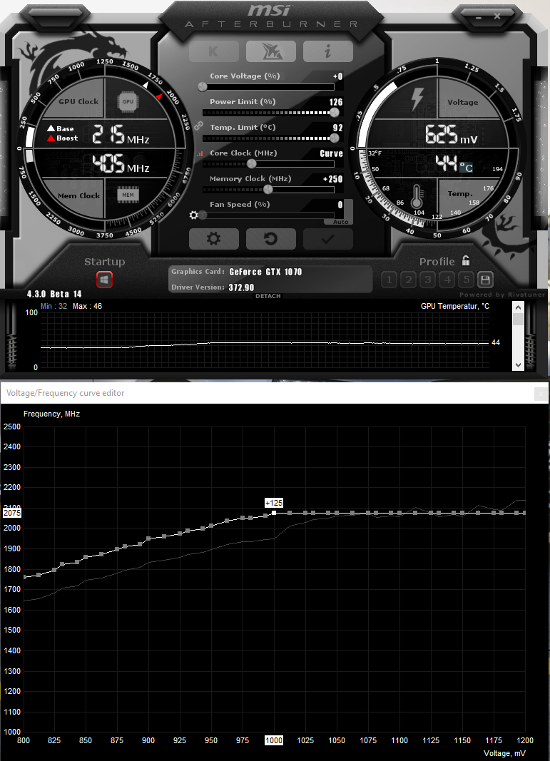Select the curve point at 1200 mV

click(x=524, y=513)
